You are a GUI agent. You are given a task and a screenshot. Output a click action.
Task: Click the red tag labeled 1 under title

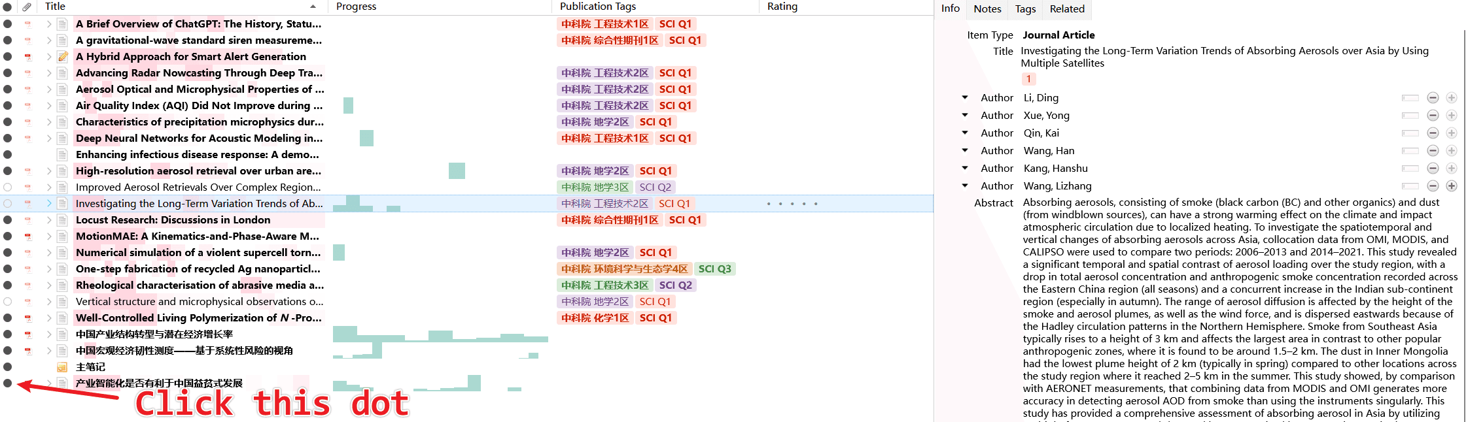pyautogui.click(x=1028, y=79)
